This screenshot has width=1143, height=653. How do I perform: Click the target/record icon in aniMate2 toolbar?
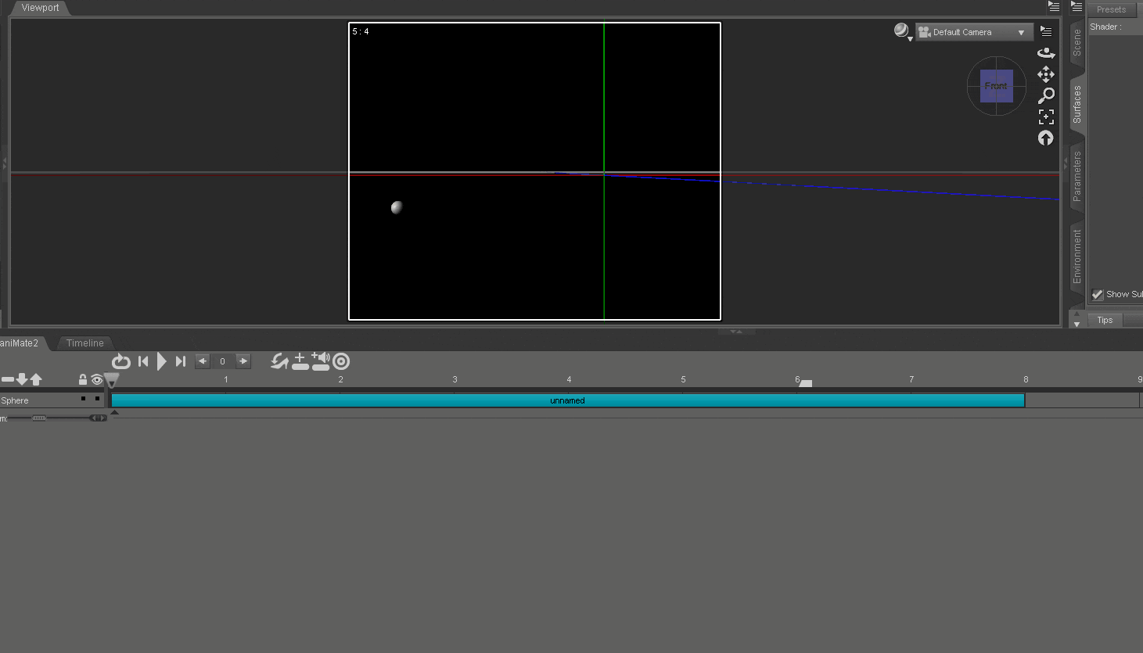(341, 361)
